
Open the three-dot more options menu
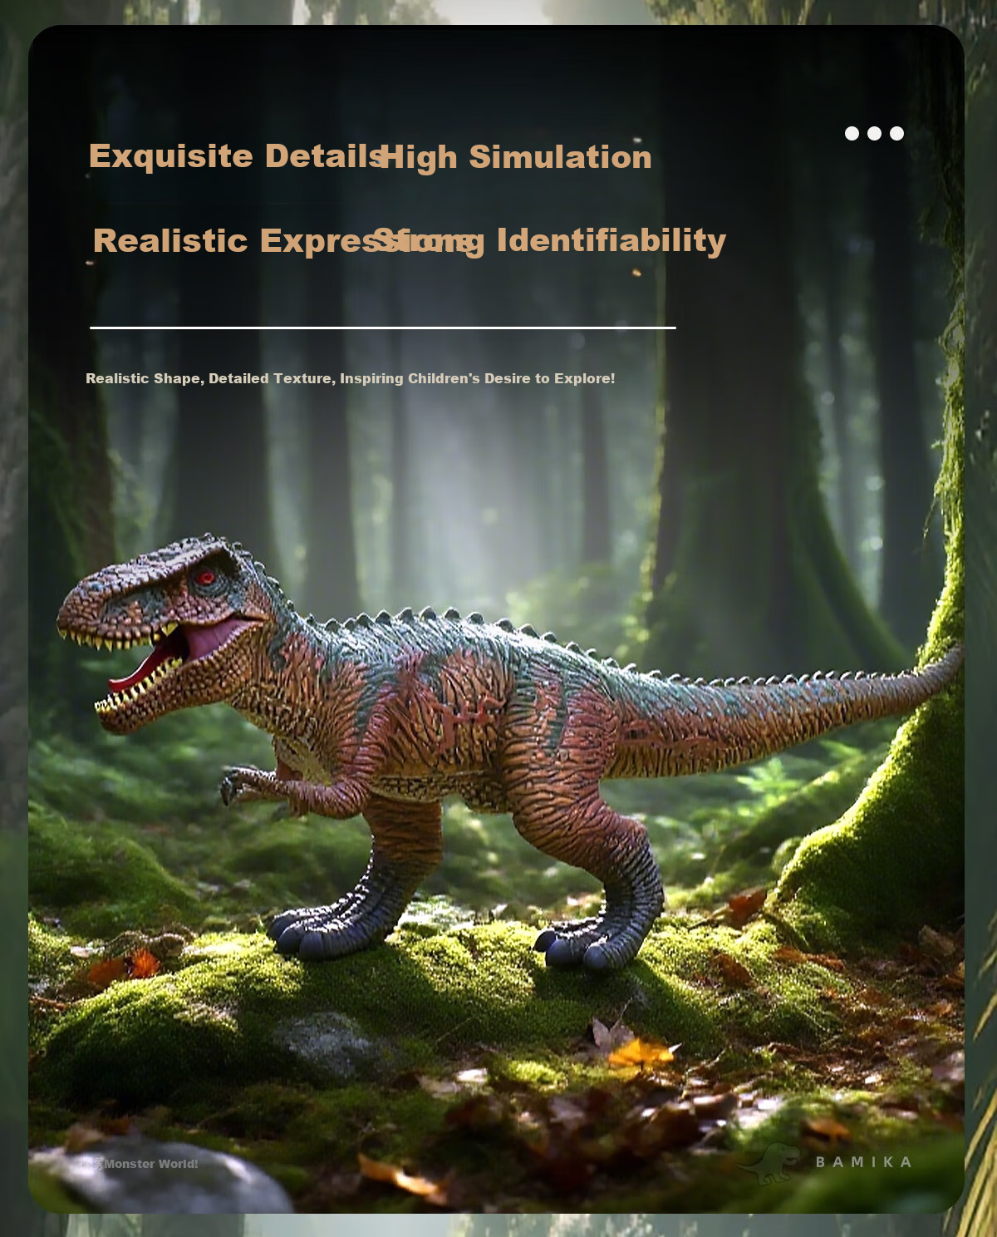(874, 134)
